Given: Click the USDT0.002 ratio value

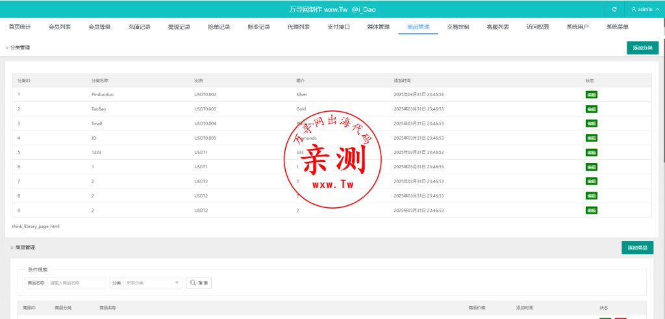Looking at the screenshot, I should [205, 95].
